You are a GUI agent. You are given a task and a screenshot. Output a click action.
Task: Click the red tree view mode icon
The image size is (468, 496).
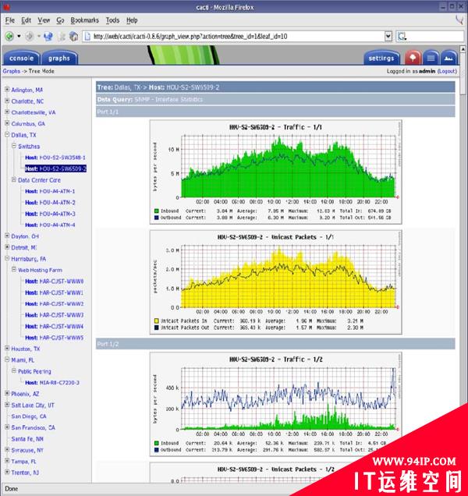pyautogui.click(x=413, y=58)
